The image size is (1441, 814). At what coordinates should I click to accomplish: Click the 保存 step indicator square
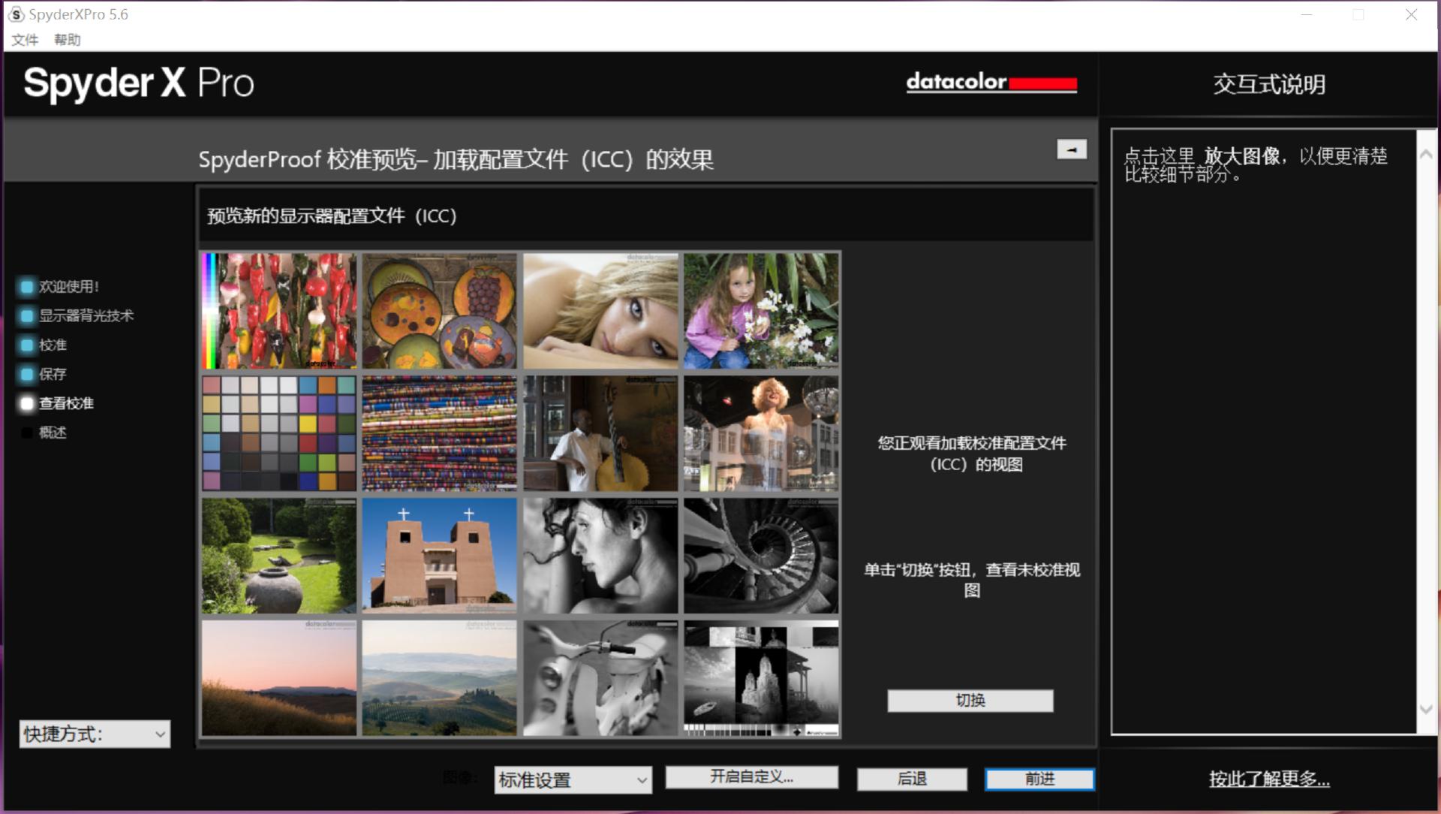[x=27, y=374]
